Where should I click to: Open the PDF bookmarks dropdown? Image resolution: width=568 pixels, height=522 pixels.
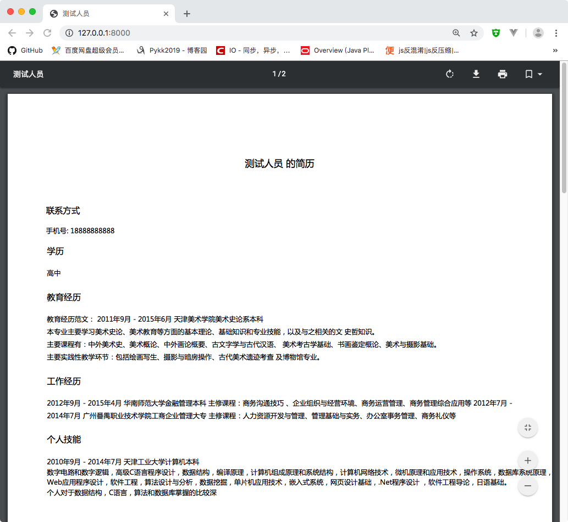533,74
